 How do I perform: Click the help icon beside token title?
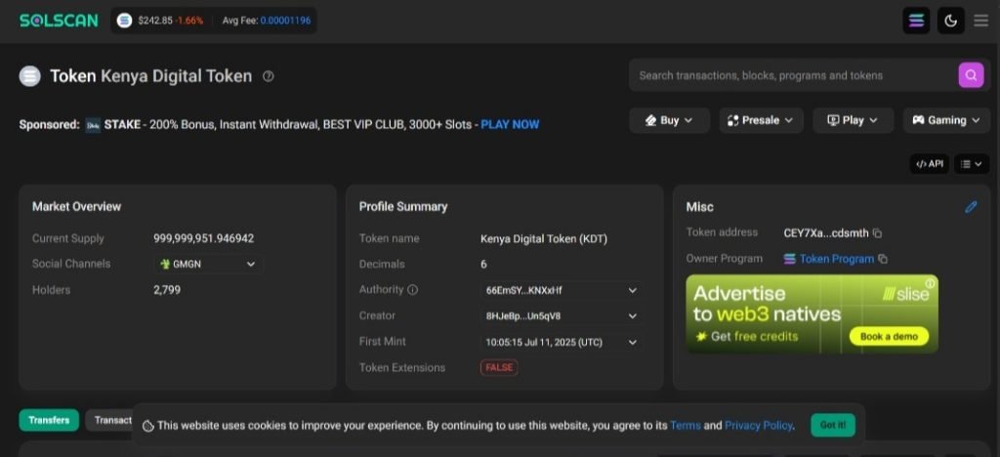[x=269, y=76]
